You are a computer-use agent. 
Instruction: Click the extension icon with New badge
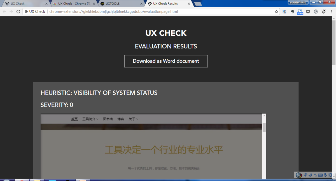(x=300, y=12)
